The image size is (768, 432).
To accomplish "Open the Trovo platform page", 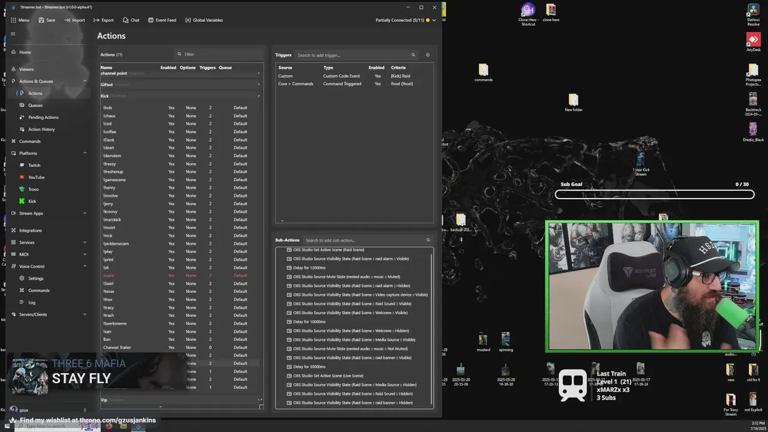I will (x=33, y=189).
